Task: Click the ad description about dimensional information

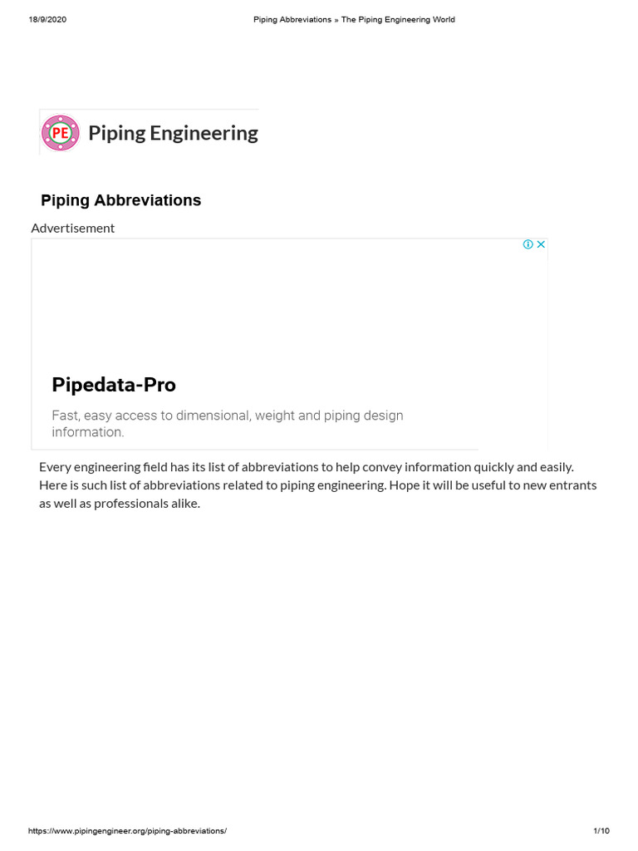Action: (227, 423)
